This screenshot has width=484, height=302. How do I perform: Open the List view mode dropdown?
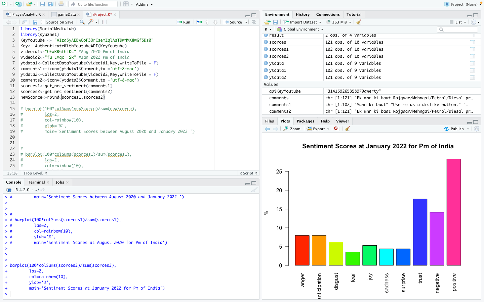point(458,22)
